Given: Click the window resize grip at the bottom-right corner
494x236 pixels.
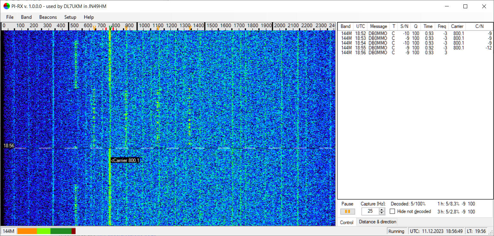Looking at the screenshot, I should [x=491, y=233].
